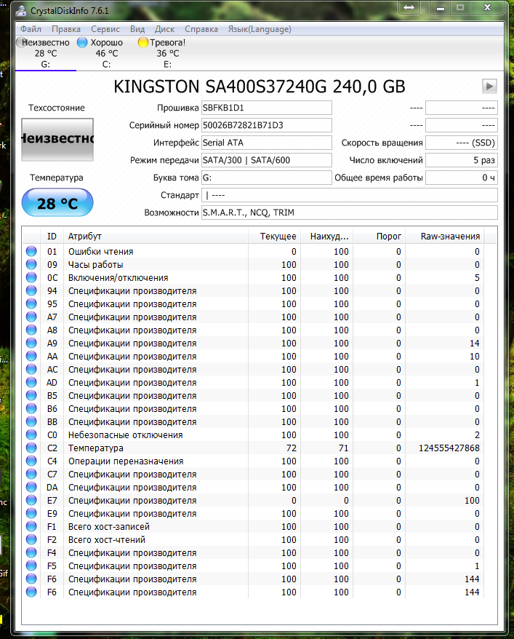Click status icon of row 09 Часы работы
The image size is (514, 639).
point(31,264)
